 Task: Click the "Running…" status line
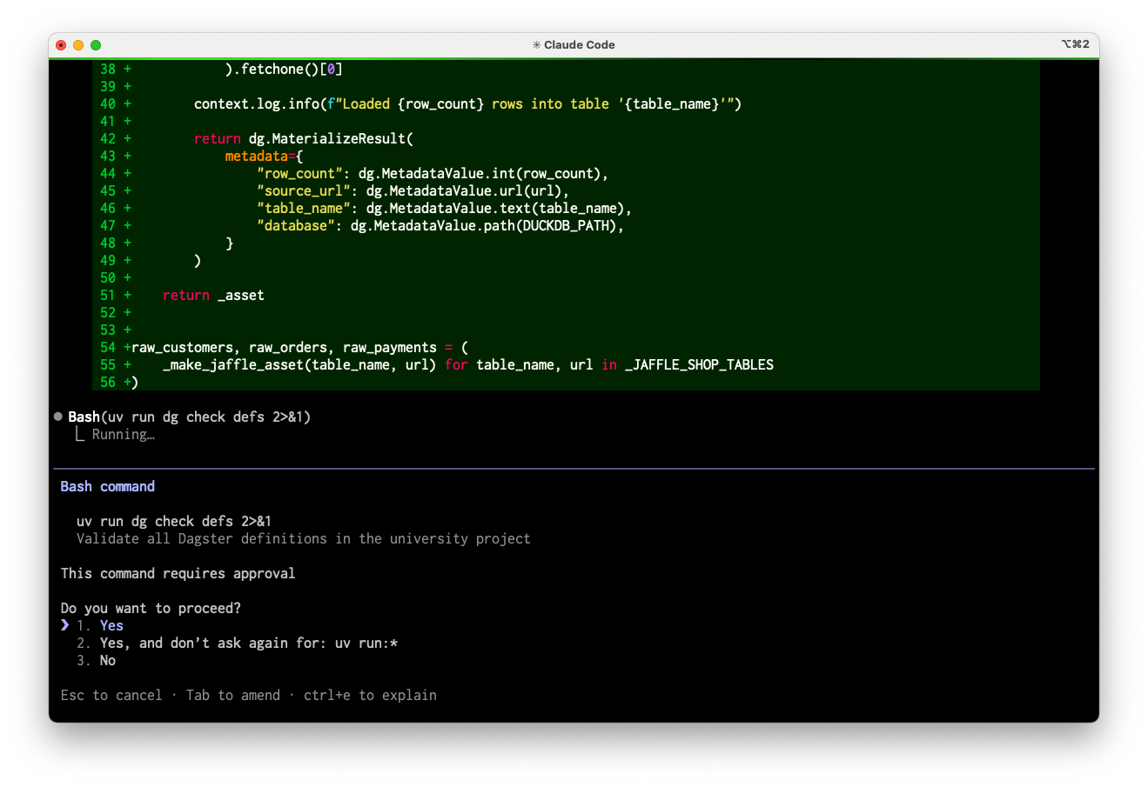123,434
